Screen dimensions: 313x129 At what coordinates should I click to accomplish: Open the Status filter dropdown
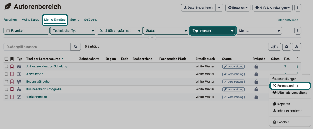(166, 31)
